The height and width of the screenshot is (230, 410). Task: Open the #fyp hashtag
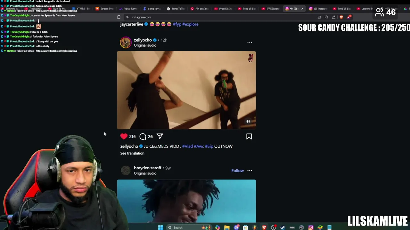[177, 24]
